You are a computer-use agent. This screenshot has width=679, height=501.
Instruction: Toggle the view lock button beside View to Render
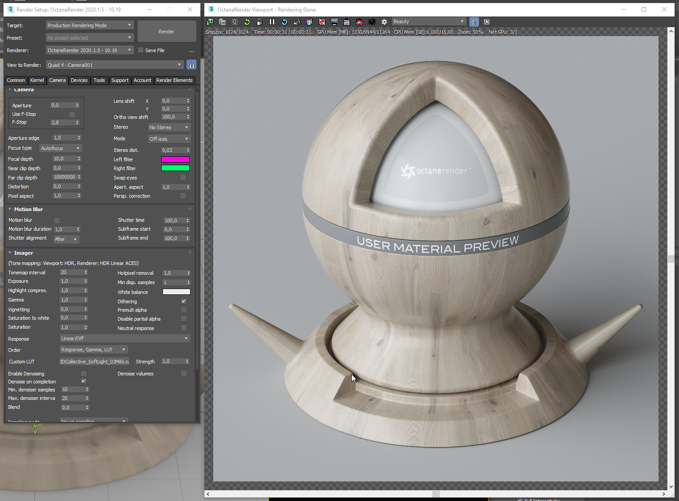191,65
